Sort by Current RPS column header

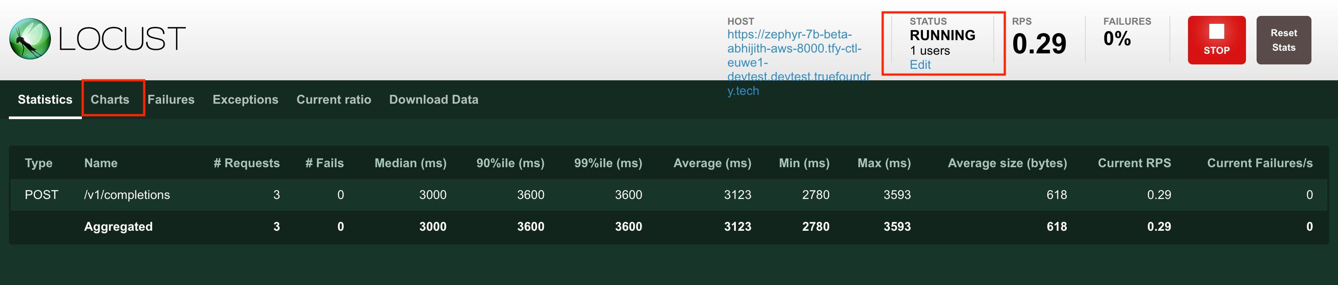click(1134, 163)
